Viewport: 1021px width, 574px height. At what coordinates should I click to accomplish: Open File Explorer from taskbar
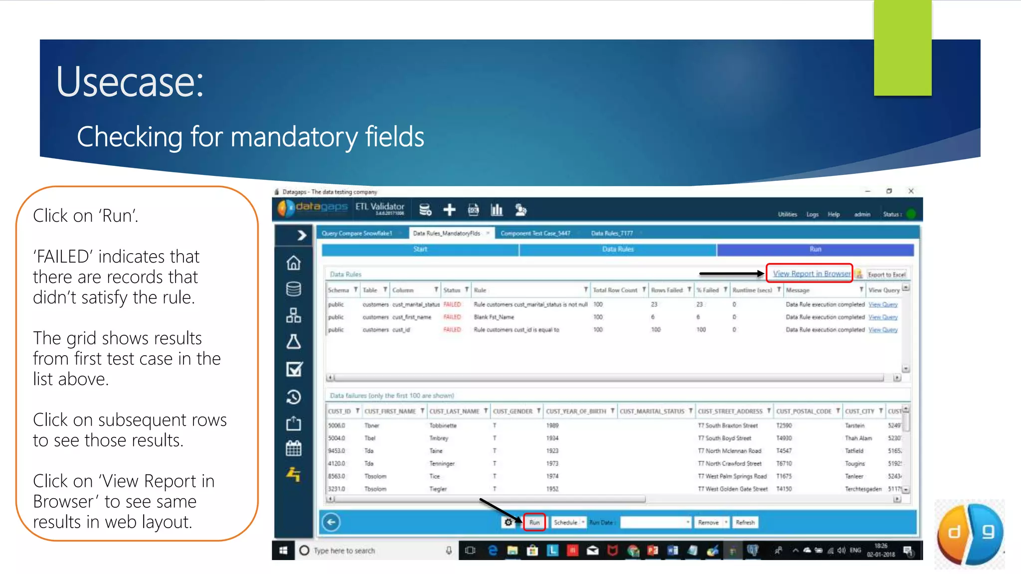click(512, 551)
